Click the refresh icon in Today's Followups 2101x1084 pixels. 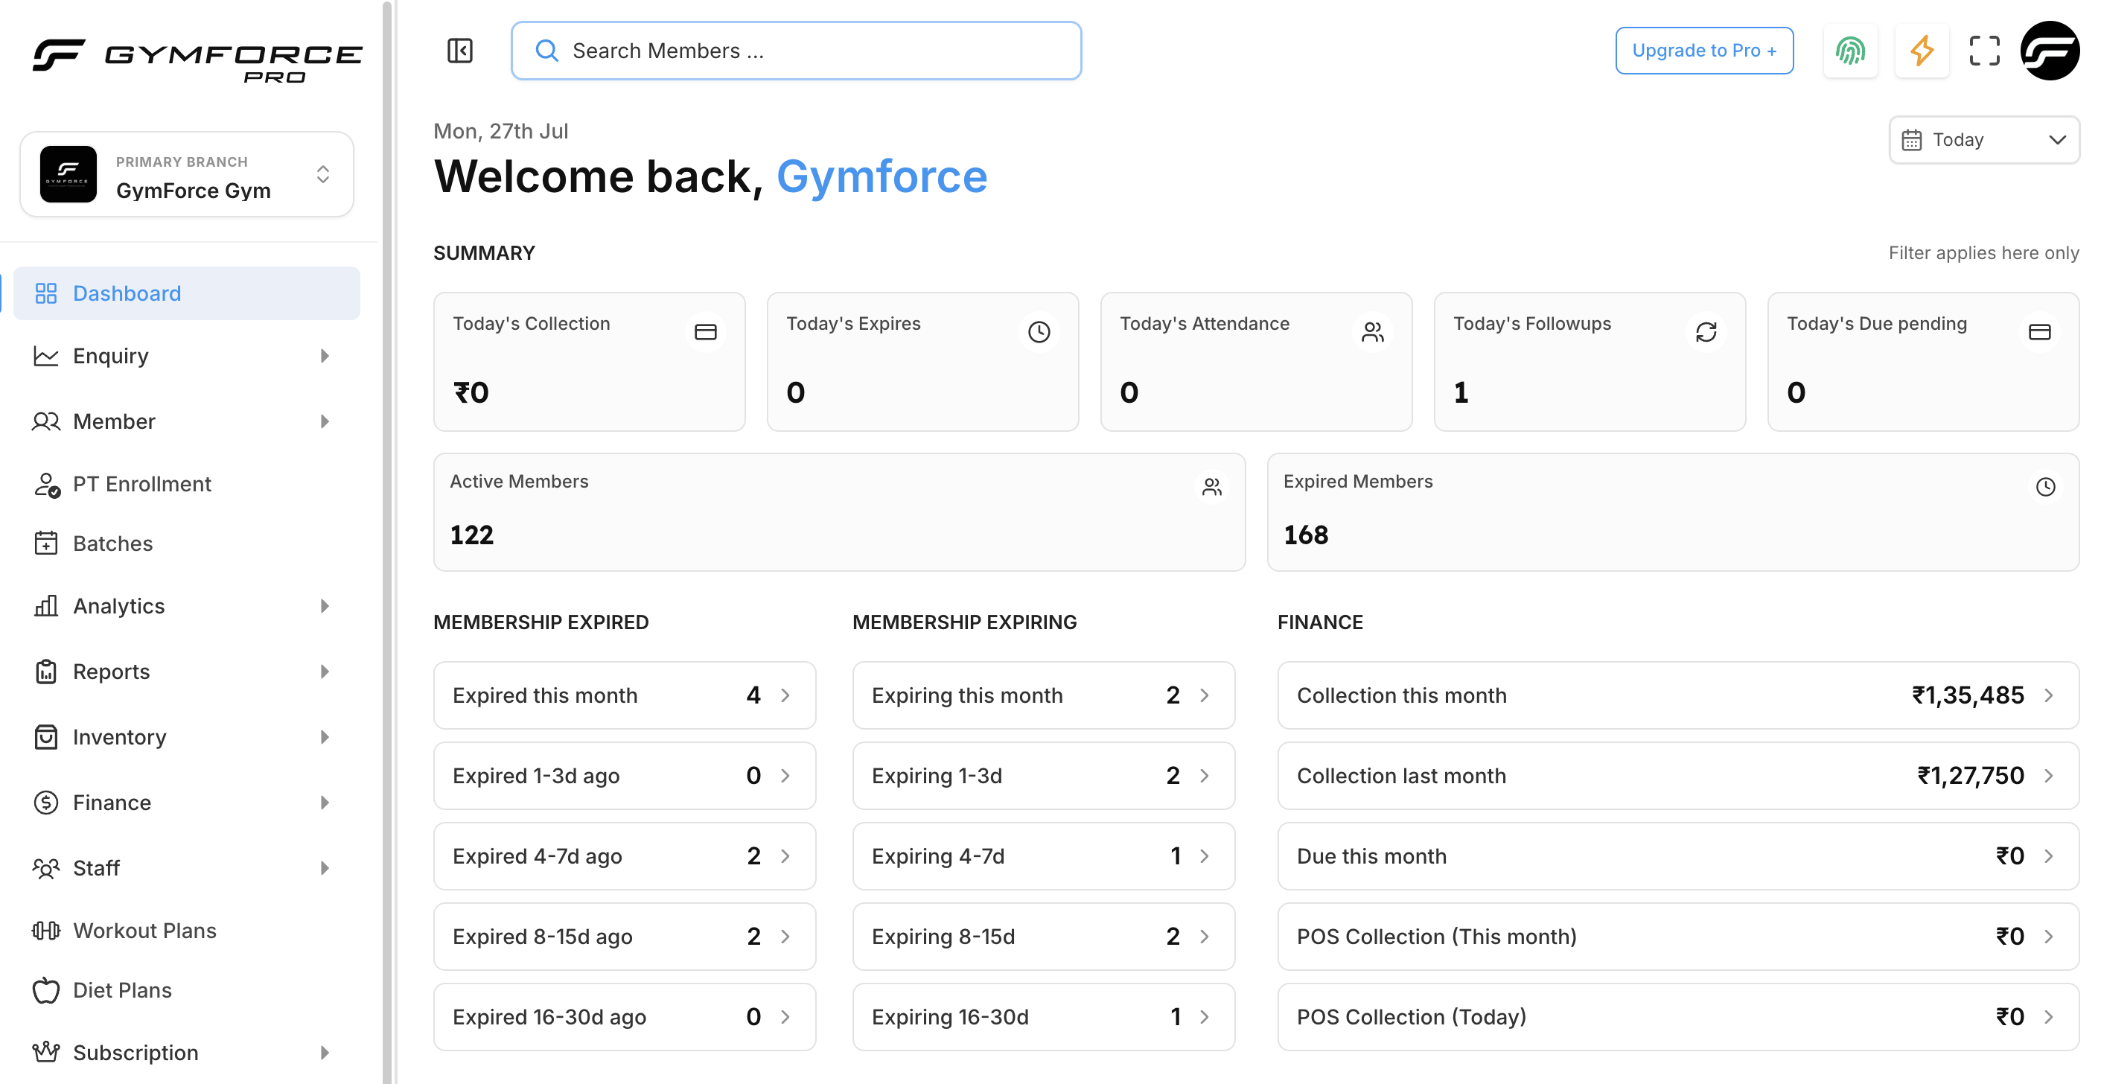pyautogui.click(x=1706, y=332)
